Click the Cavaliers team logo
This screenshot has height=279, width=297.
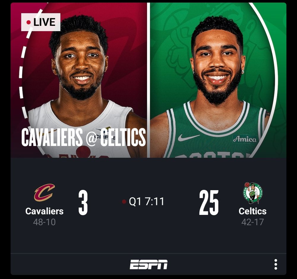[x=45, y=193]
